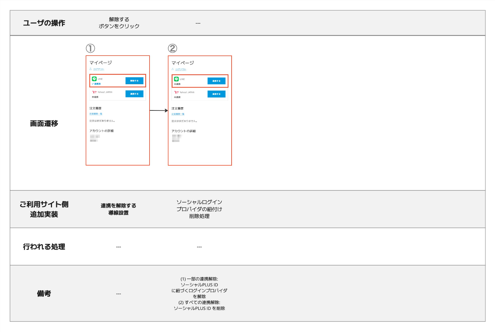Click the LINE icon in screen ①
This screenshot has height=332, width=495.
pyautogui.click(x=94, y=79)
